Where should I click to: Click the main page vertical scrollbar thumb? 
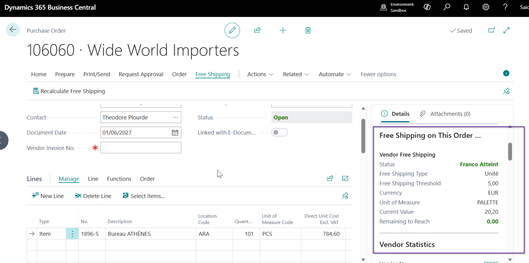click(363, 136)
